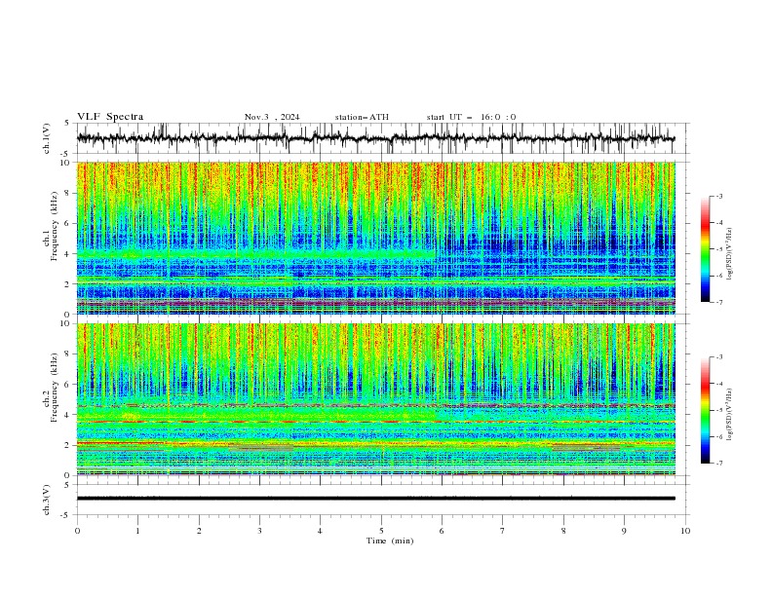Select the ch.2 "Frequency (kHz)" axis label

tap(54, 388)
